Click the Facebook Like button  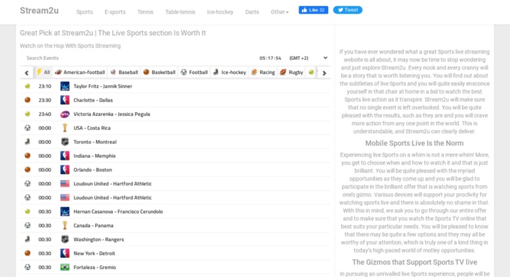[x=313, y=10]
